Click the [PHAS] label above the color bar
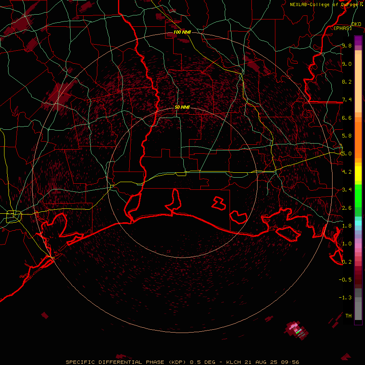The image size is (365, 365). pyautogui.click(x=343, y=28)
